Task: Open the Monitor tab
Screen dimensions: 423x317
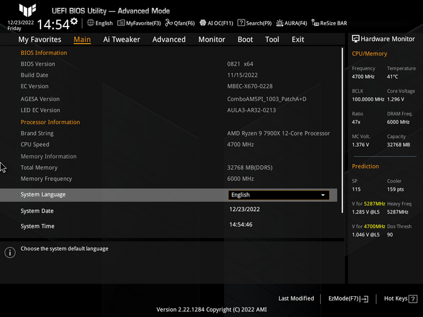Action: pos(211,39)
